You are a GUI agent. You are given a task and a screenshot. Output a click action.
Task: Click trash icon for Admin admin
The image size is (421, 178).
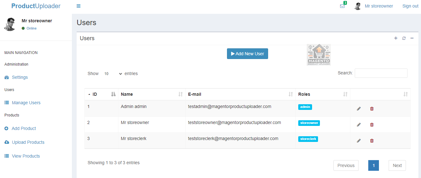(x=372, y=109)
